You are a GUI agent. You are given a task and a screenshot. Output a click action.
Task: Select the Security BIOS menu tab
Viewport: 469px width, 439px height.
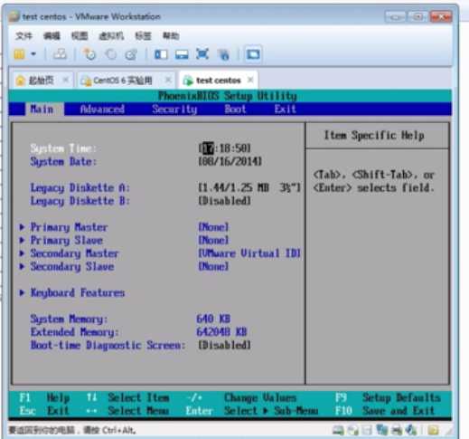pyautogui.click(x=174, y=110)
